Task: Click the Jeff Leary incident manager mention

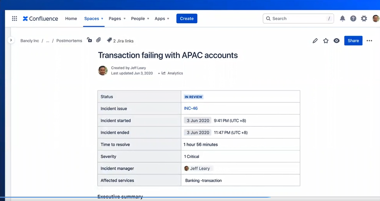Action: tap(200, 169)
